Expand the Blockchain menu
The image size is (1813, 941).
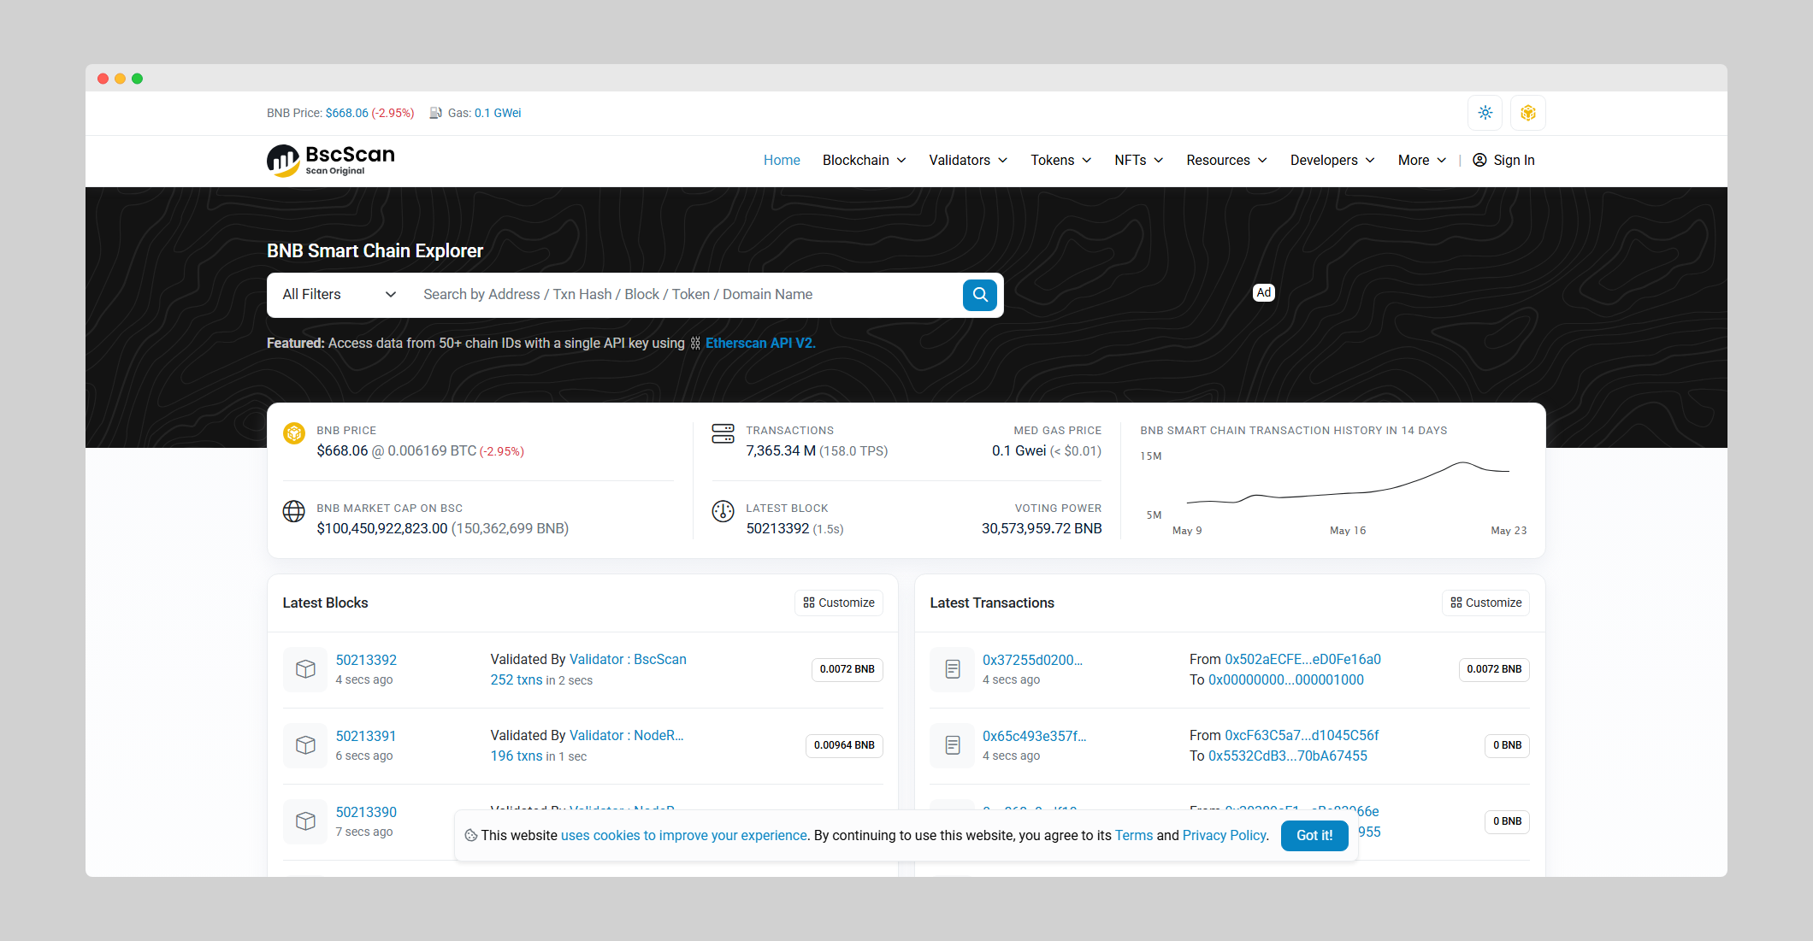[865, 160]
